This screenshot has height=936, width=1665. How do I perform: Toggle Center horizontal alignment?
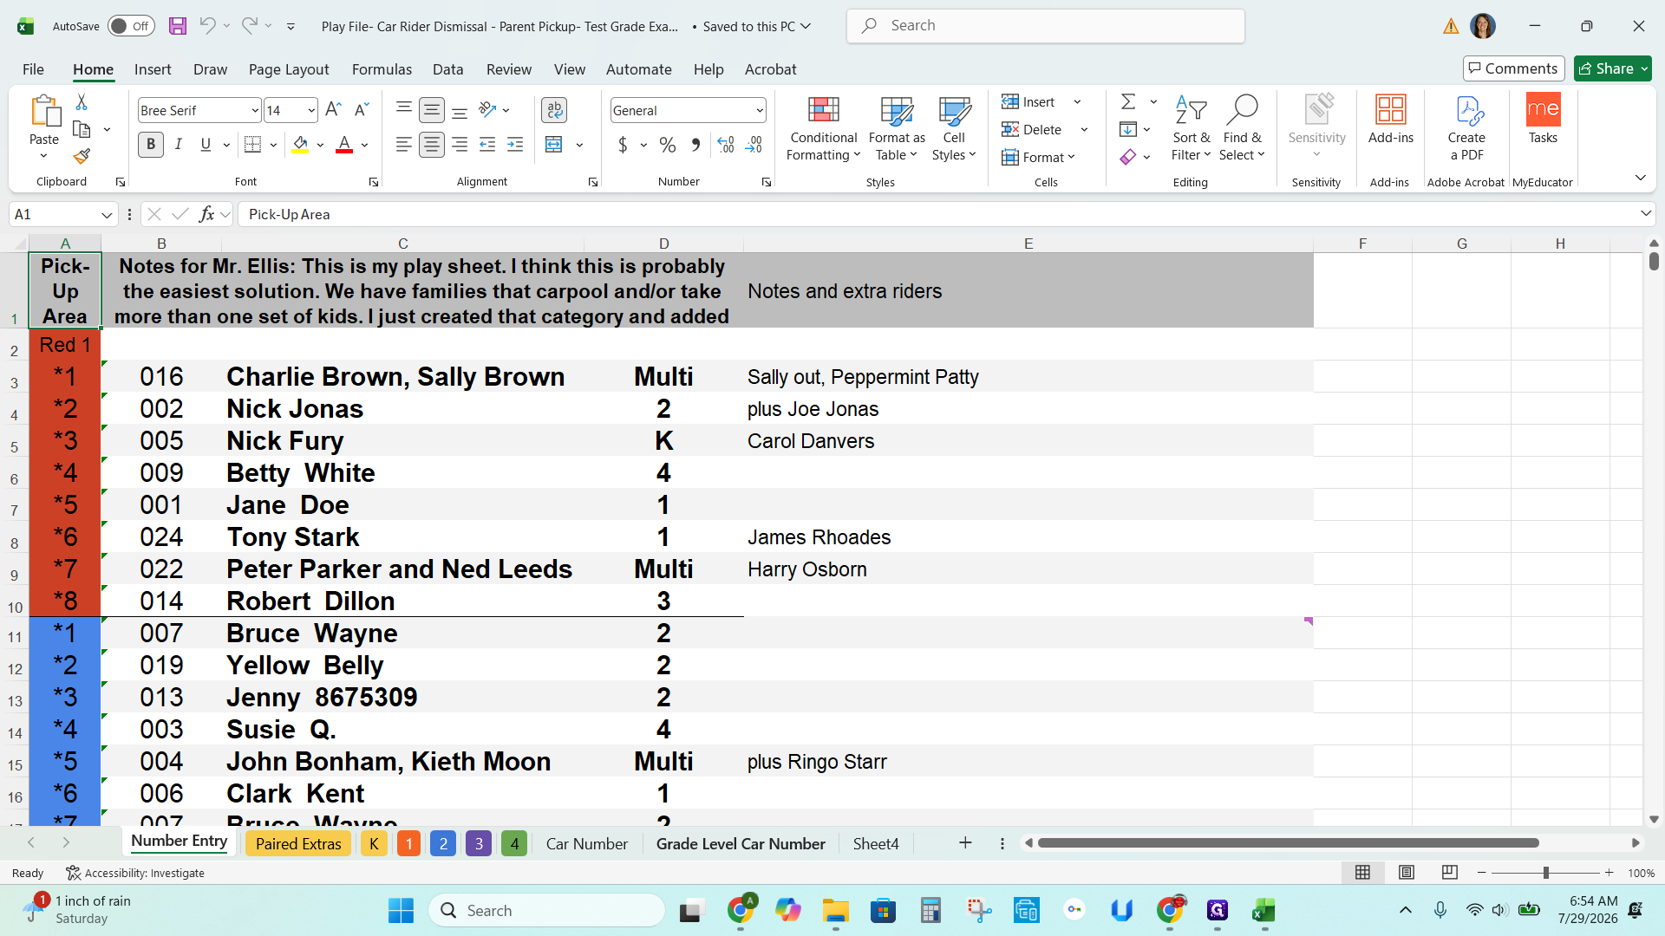tap(431, 145)
